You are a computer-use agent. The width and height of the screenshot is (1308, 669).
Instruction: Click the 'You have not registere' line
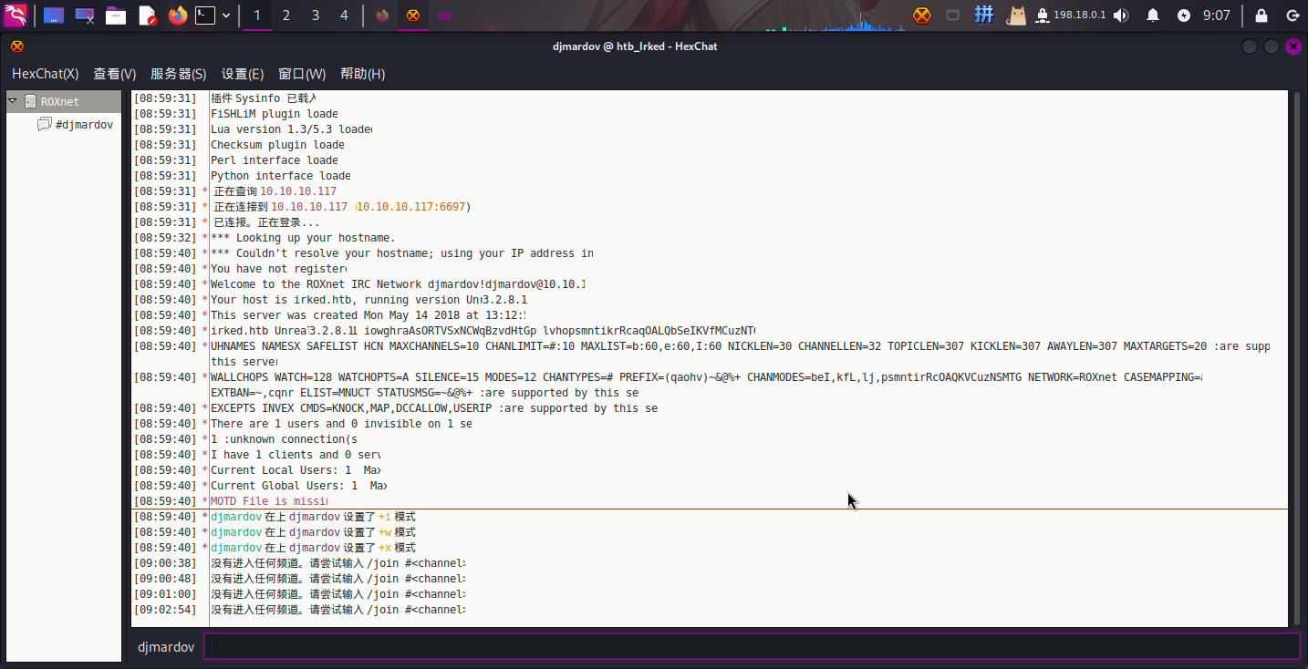tap(278, 269)
